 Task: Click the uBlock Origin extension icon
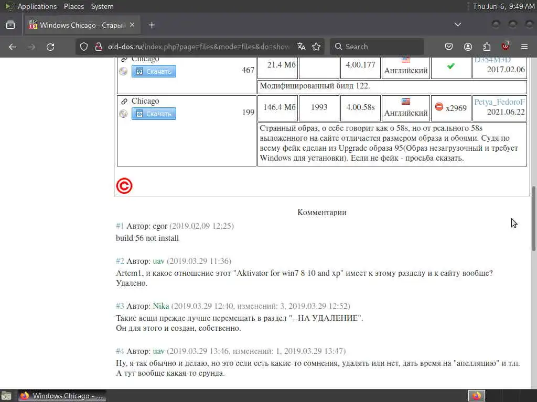[x=506, y=46]
